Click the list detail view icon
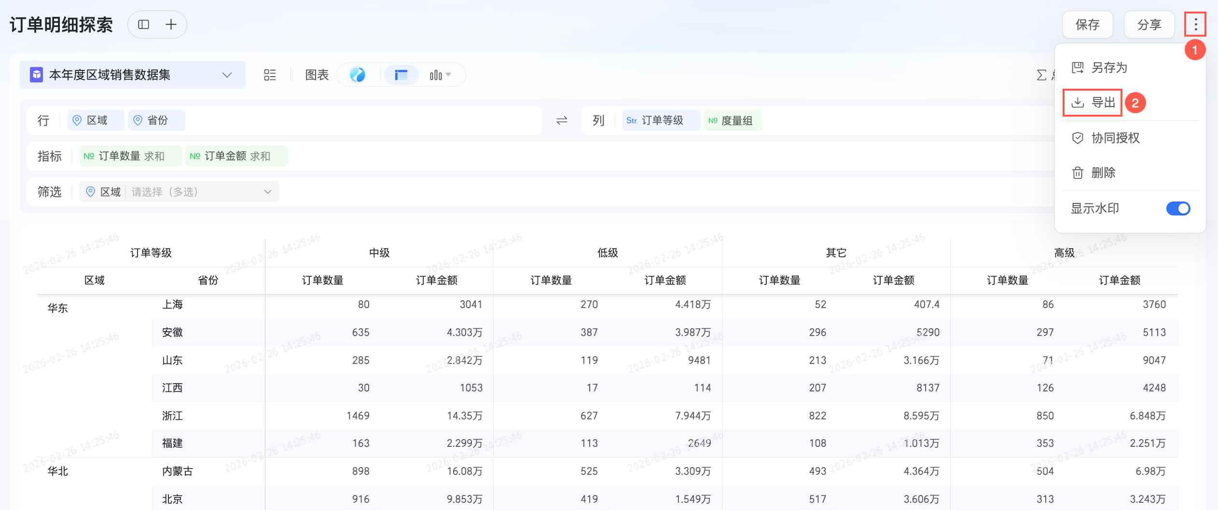The image size is (1218, 510). coord(270,75)
